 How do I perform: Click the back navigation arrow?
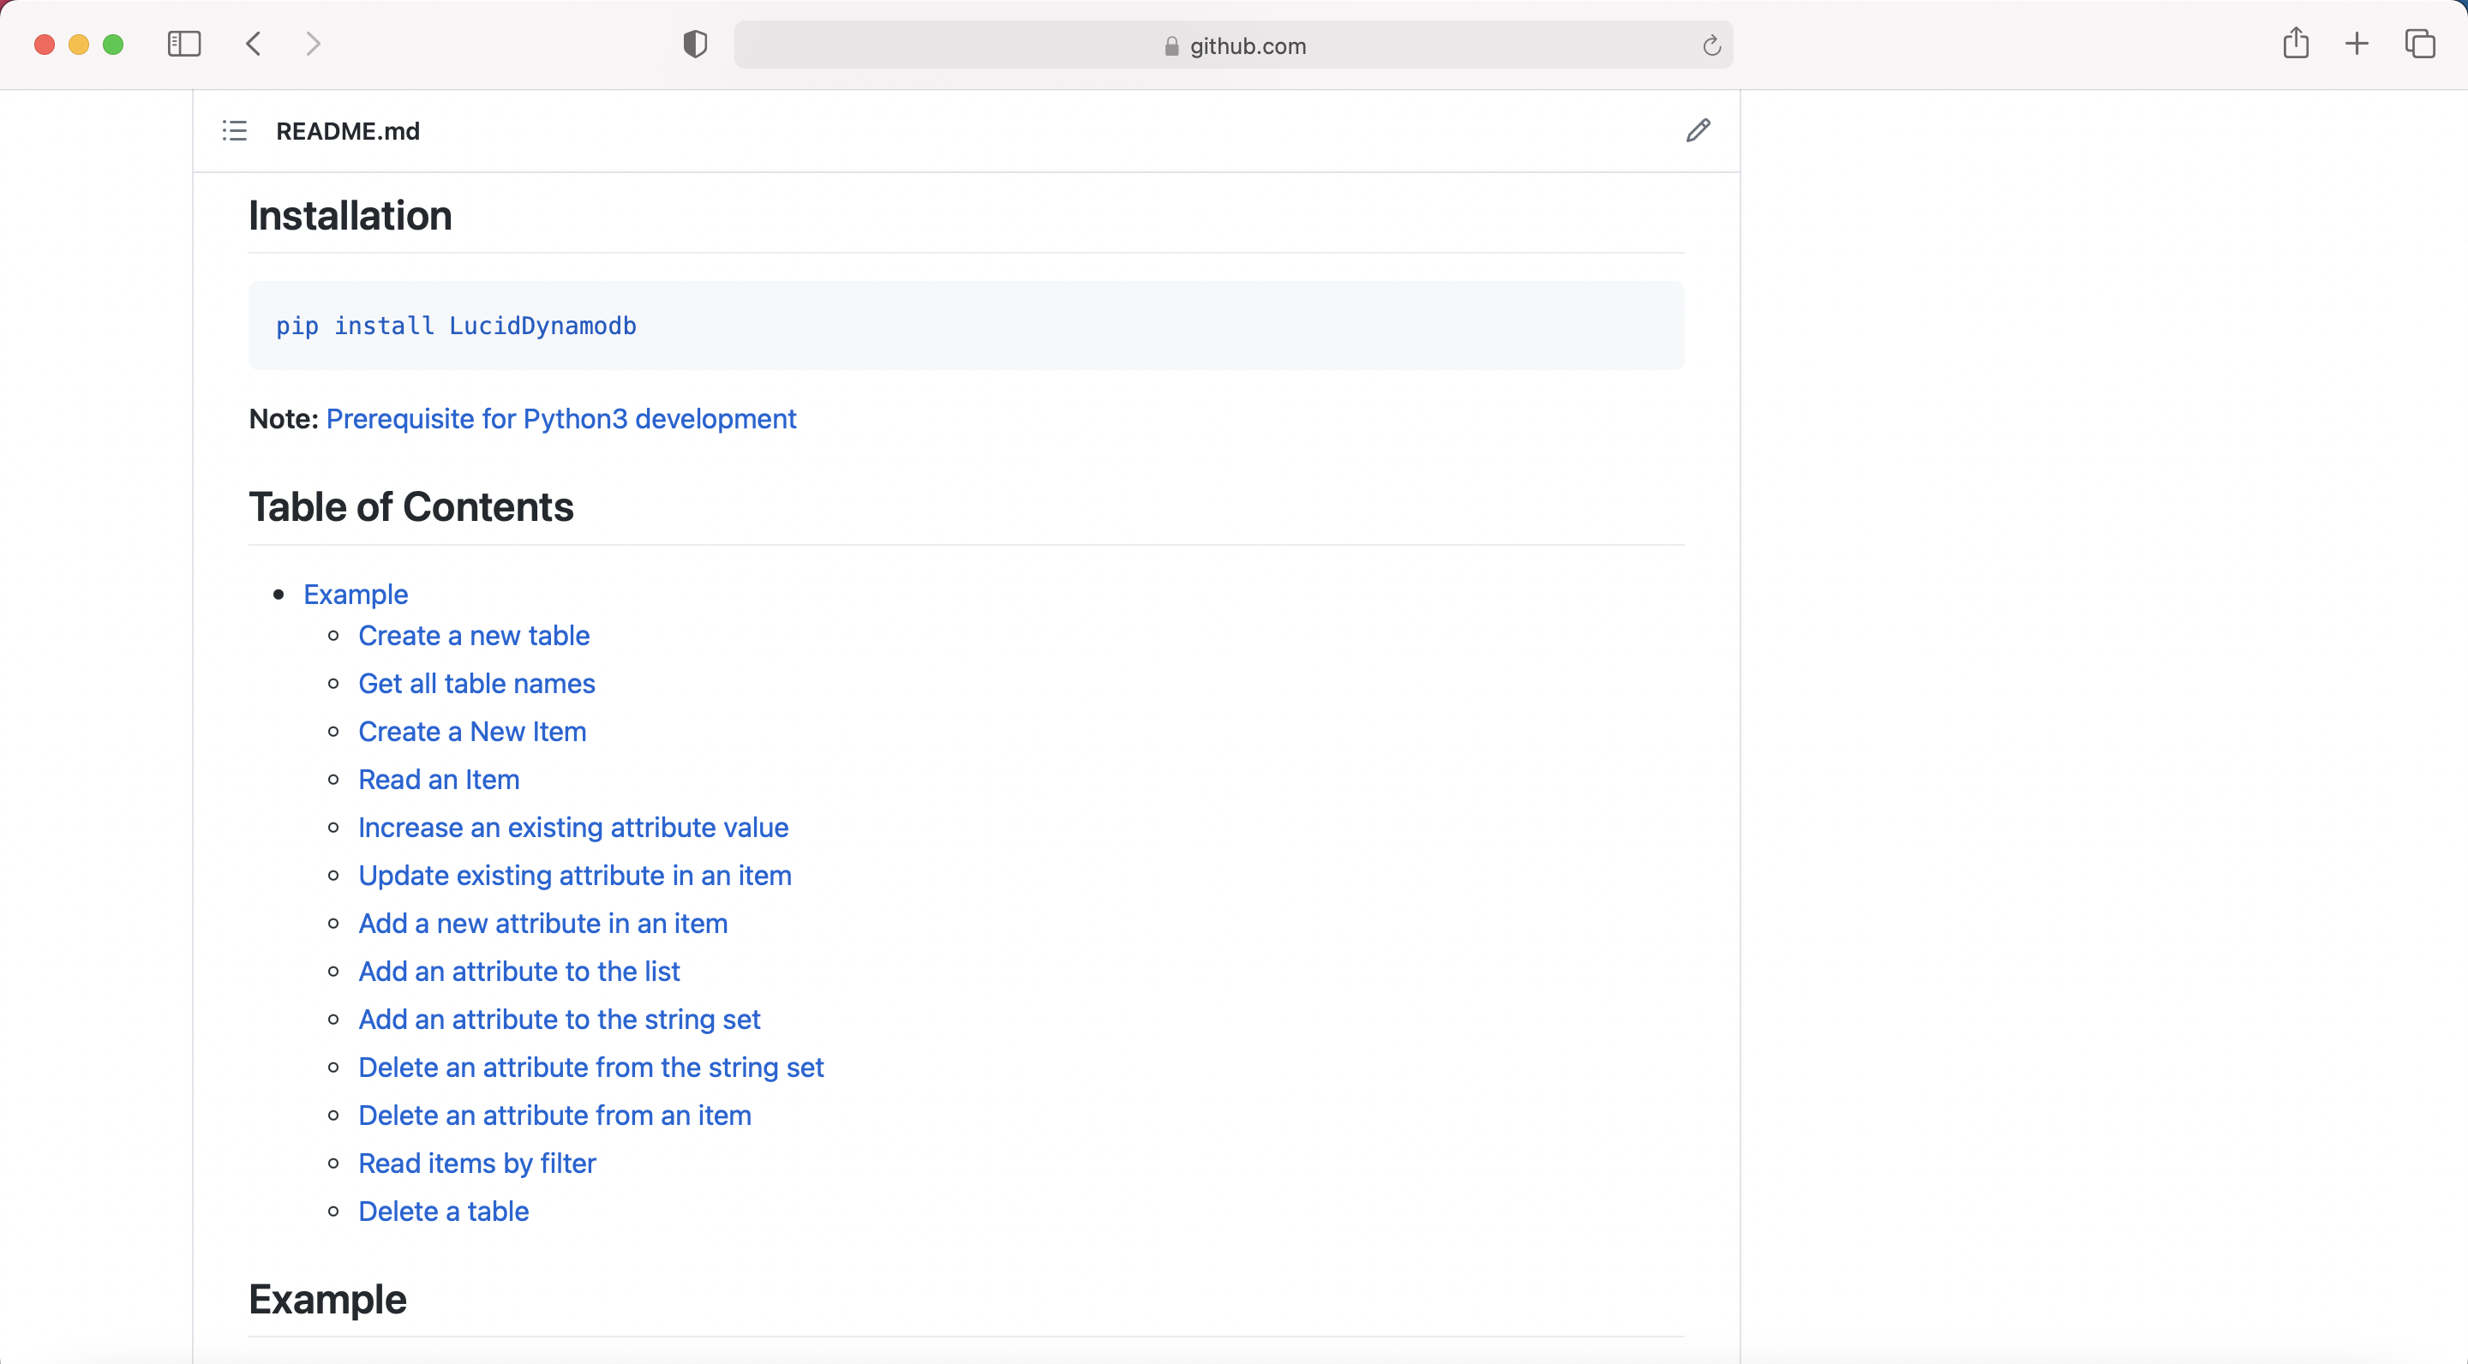coord(253,44)
